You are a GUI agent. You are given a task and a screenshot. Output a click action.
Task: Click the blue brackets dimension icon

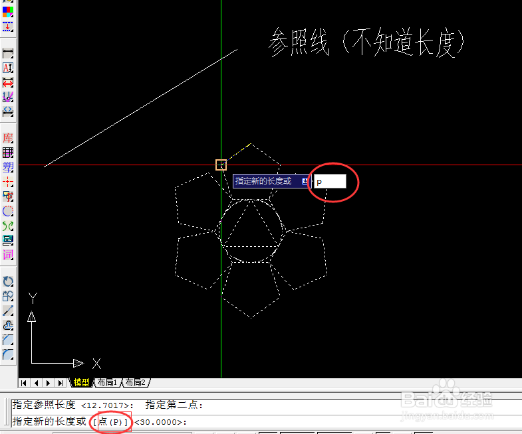[x=8, y=111]
